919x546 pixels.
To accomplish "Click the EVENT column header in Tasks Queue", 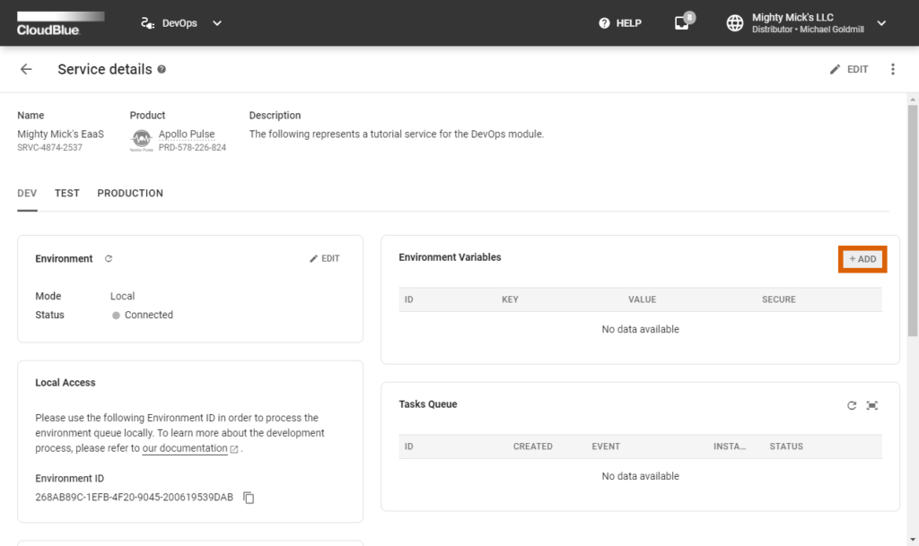I will click(606, 446).
